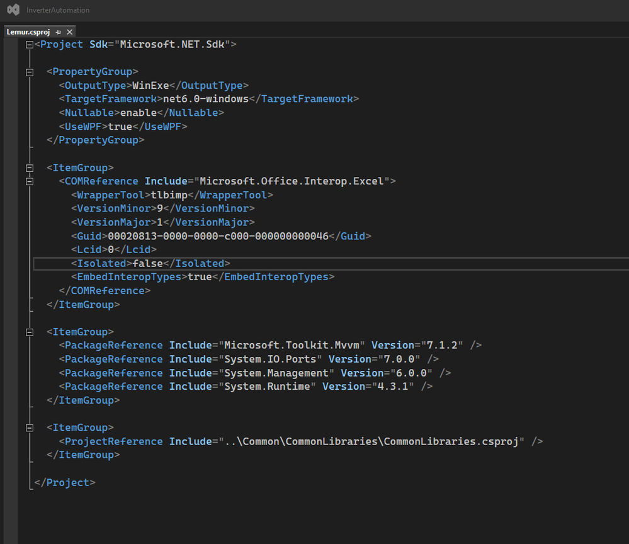Click the Microsoft.Office.Interop.Excel include value

(292, 181)
